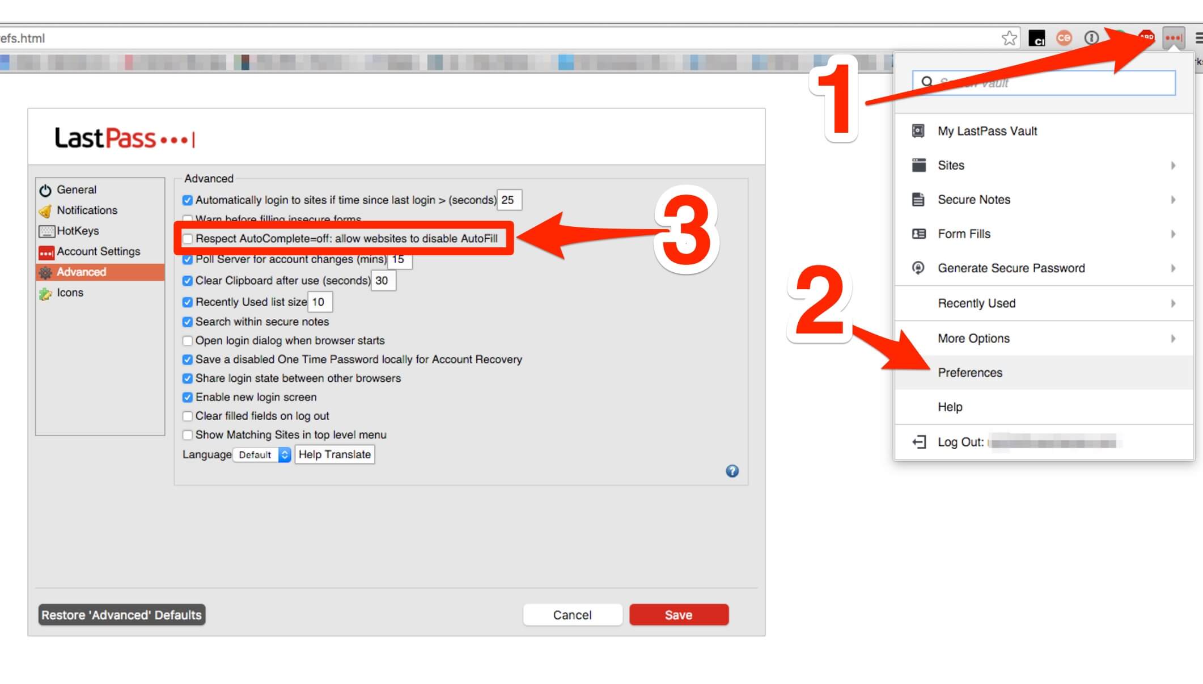Click the General power icon
The image size is (1203, 684).
[x=45, y=190]
